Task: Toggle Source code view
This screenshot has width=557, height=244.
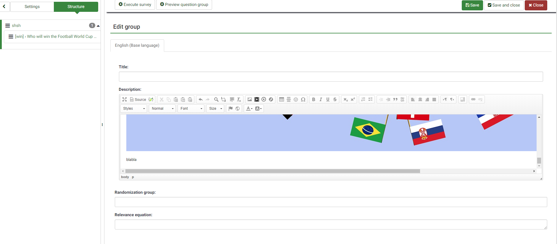Action: [x=138, y=100]
